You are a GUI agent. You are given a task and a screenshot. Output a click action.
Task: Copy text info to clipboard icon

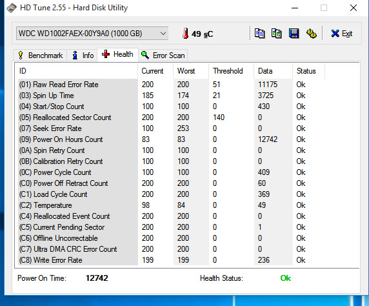click(260, 34)
